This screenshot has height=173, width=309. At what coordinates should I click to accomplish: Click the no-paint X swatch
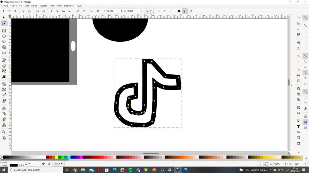(2, 157)
